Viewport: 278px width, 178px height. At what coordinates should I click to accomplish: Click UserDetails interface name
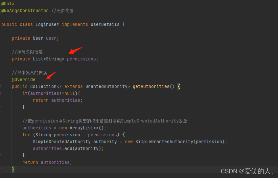[105, 24]
